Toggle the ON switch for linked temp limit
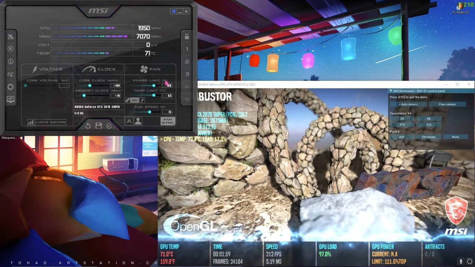The width and height of the screenshot is (475, 267). click(x=134, y=100)
